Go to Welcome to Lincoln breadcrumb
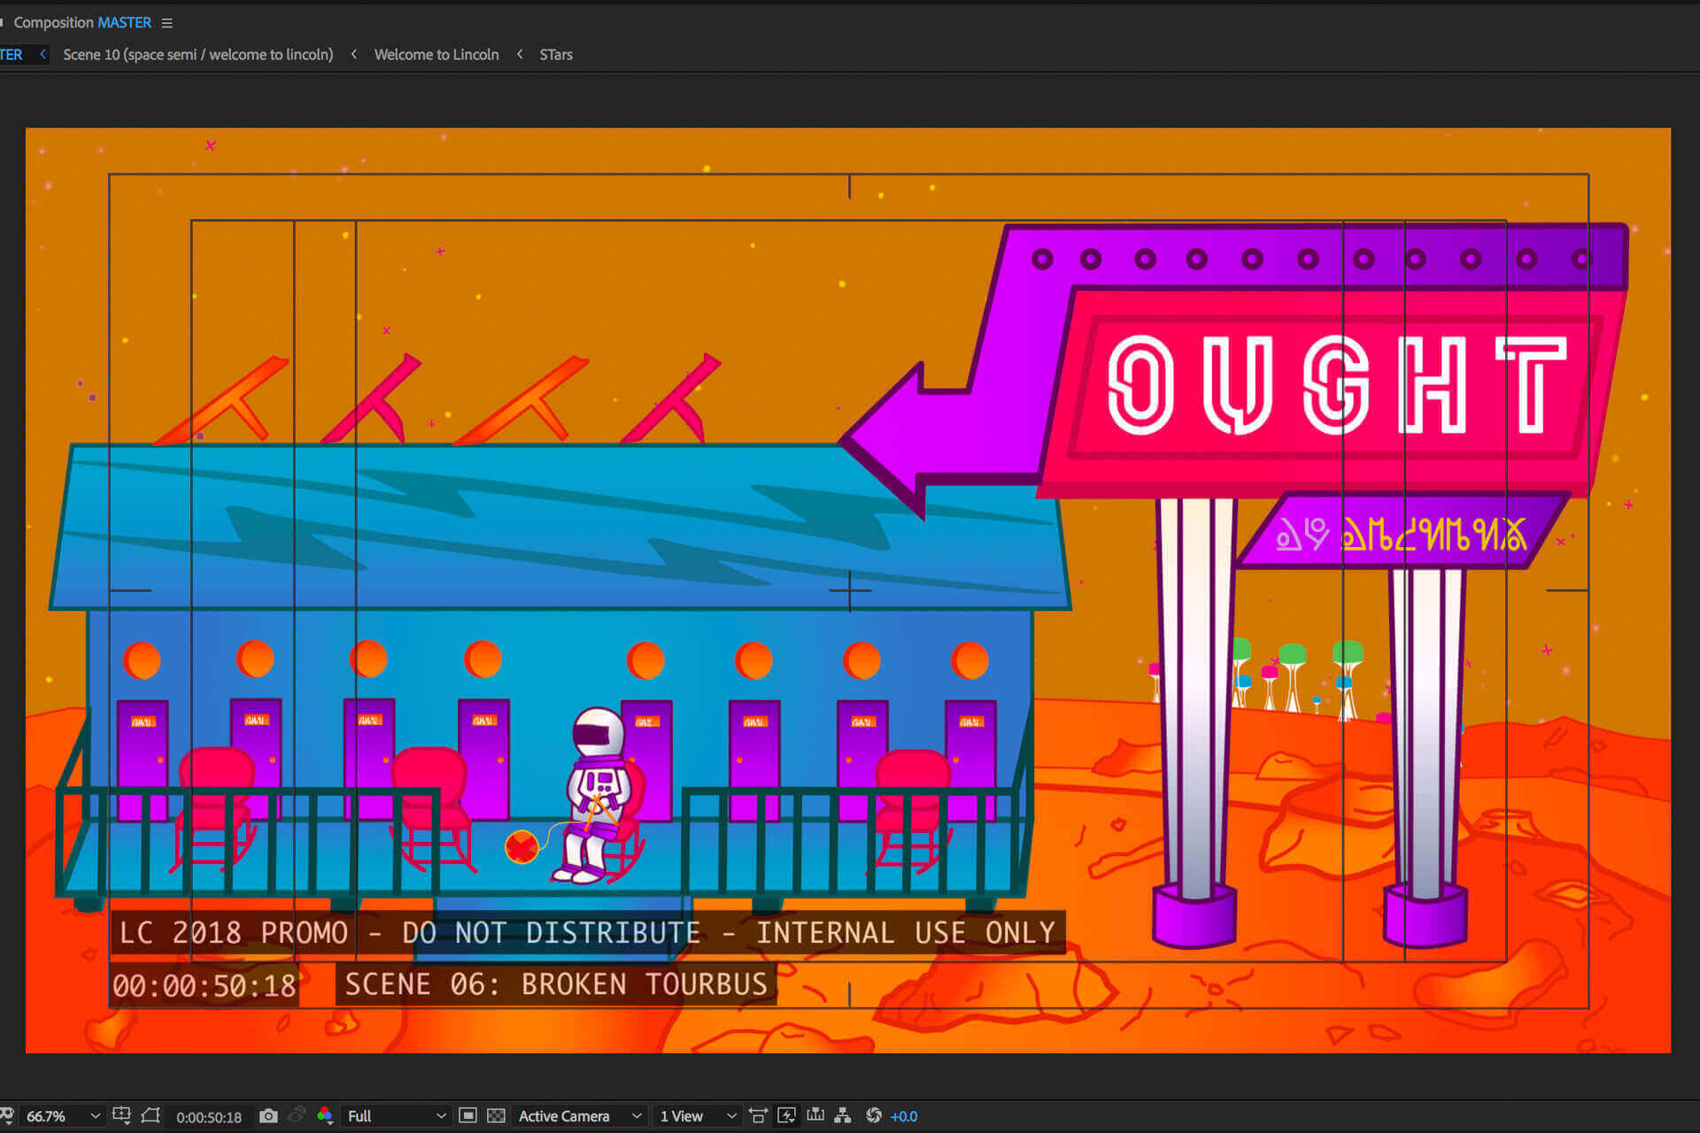The image size is (1700, 1133). click(x=437, y=55)
